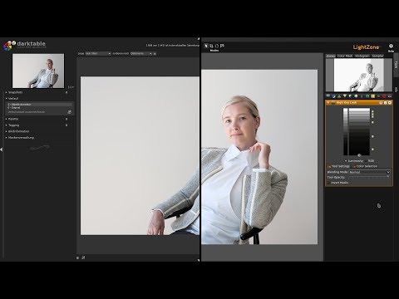
Task: Activate the region mode icon in LightZone
Action: tap(222, 46)
